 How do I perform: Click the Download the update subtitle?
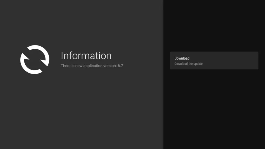(x=188, y=64)
